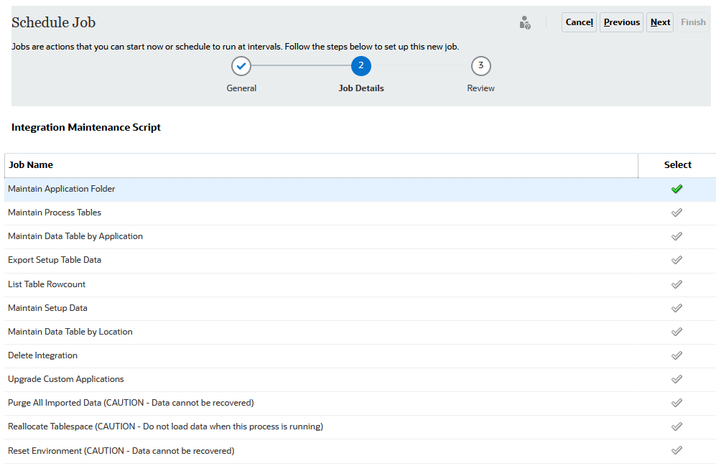Click the completed General step checkmark circle
The width and height of the screenshot is (716, 466).
(241, 66)
